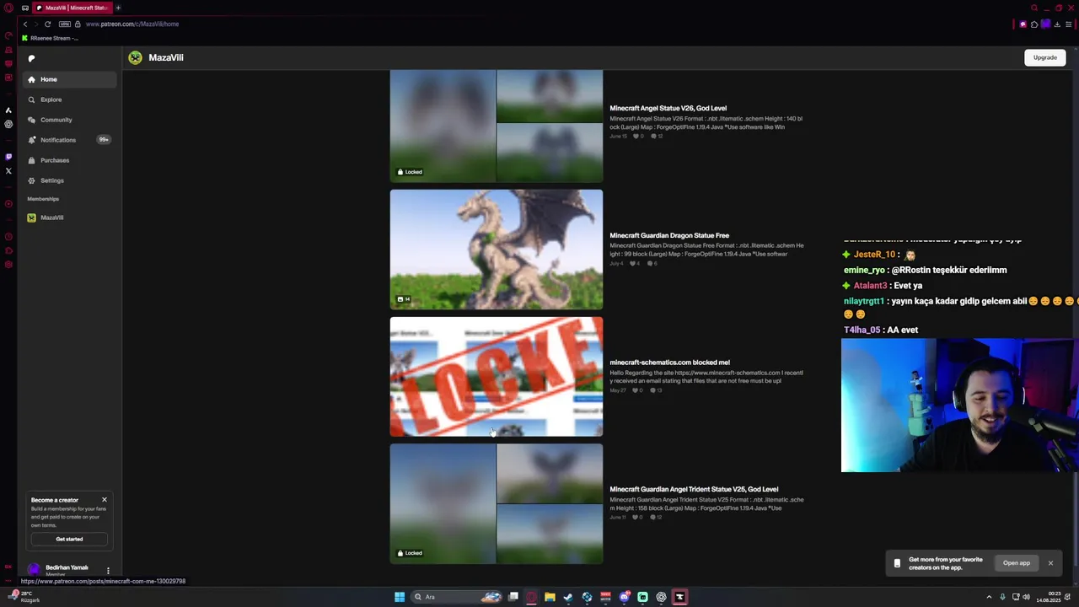
Task: Click the Opera logo menu button
Action: pyautogui.click(x=8, y=8)
